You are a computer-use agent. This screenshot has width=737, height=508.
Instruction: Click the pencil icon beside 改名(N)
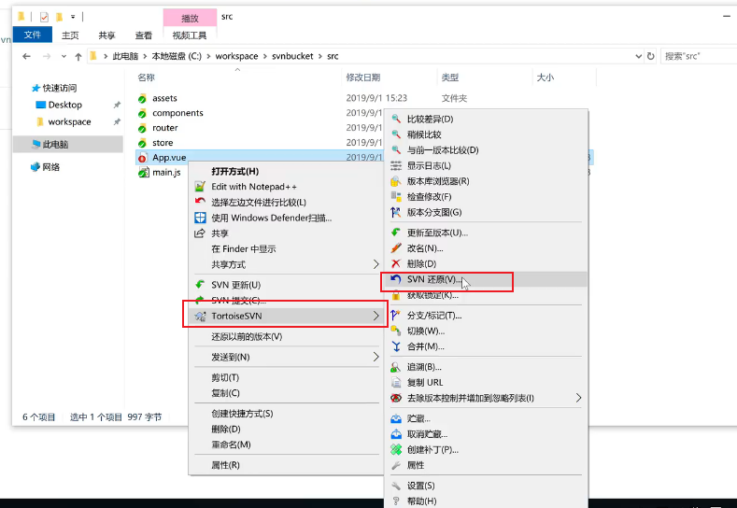click(x=396, y=247)
